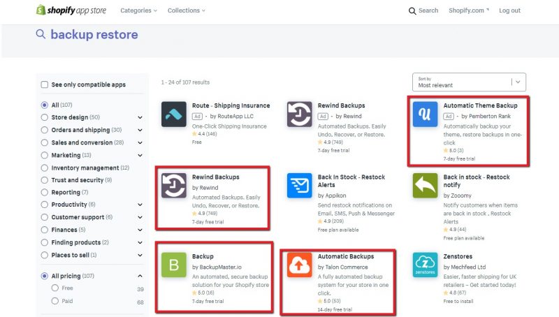Select Inventory management radio filter
The height and width of the screenshot is (317, 559).
pyautogui.click(x=45, y=168)
